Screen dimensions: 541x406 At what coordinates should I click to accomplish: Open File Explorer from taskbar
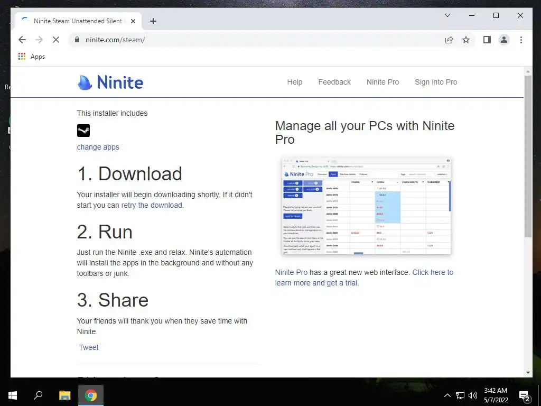pyautogui.click(x=64, y=395)
